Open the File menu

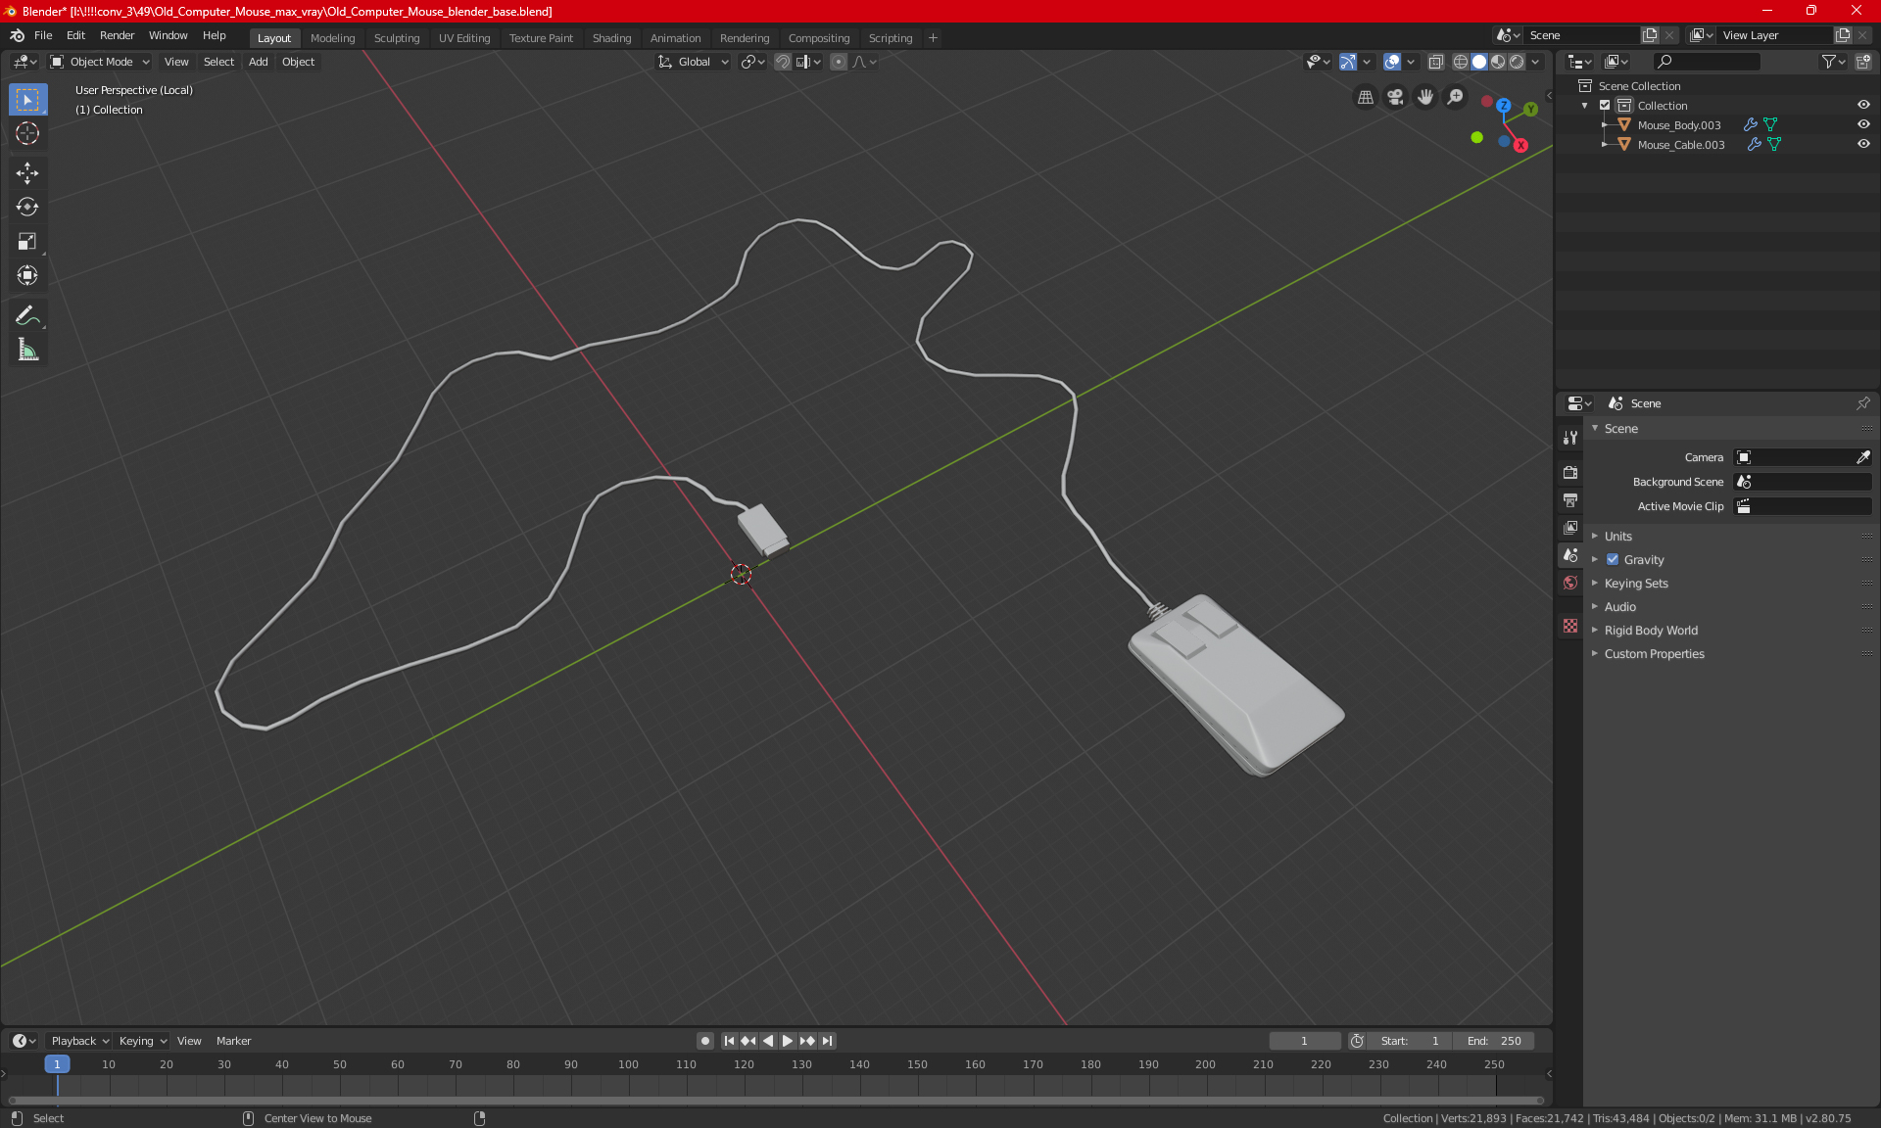pos(43,35)
